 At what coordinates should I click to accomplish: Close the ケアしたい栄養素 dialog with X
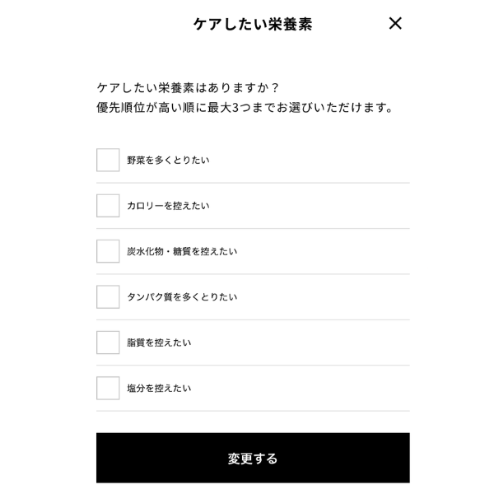[395, 24]
